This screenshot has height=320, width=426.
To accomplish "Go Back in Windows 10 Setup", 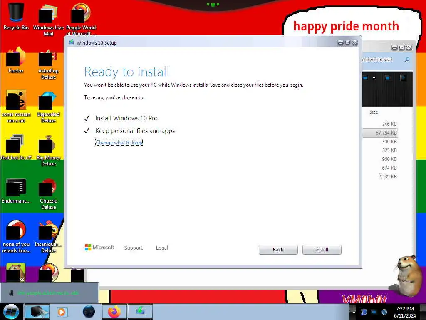I will tap(278, 250).
